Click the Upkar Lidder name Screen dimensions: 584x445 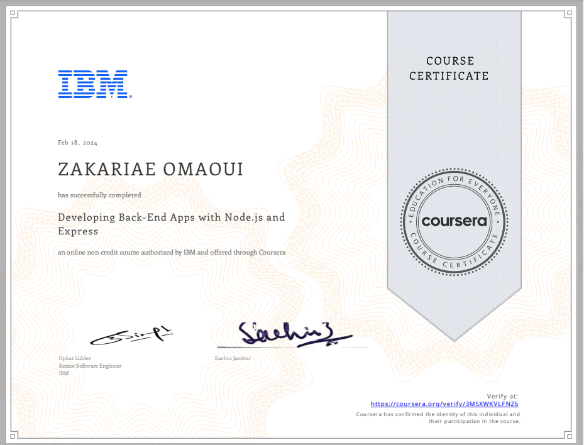75,358
